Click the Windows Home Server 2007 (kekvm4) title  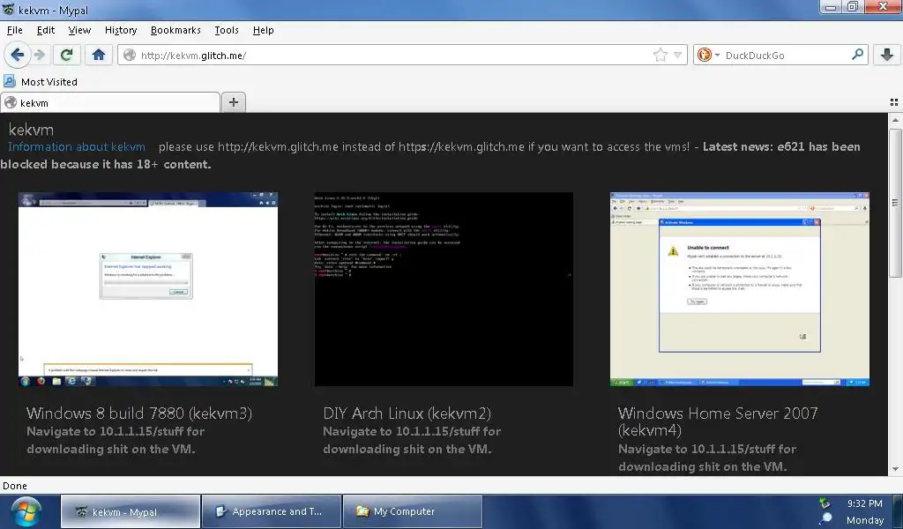click(718, 421)
